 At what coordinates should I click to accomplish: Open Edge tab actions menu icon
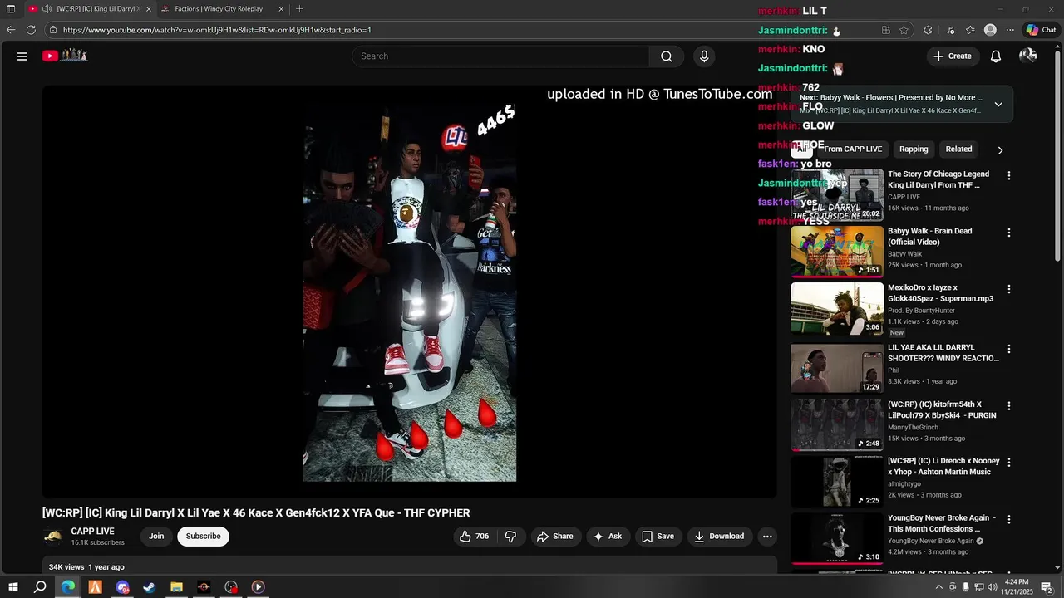[x=11, y=9]
